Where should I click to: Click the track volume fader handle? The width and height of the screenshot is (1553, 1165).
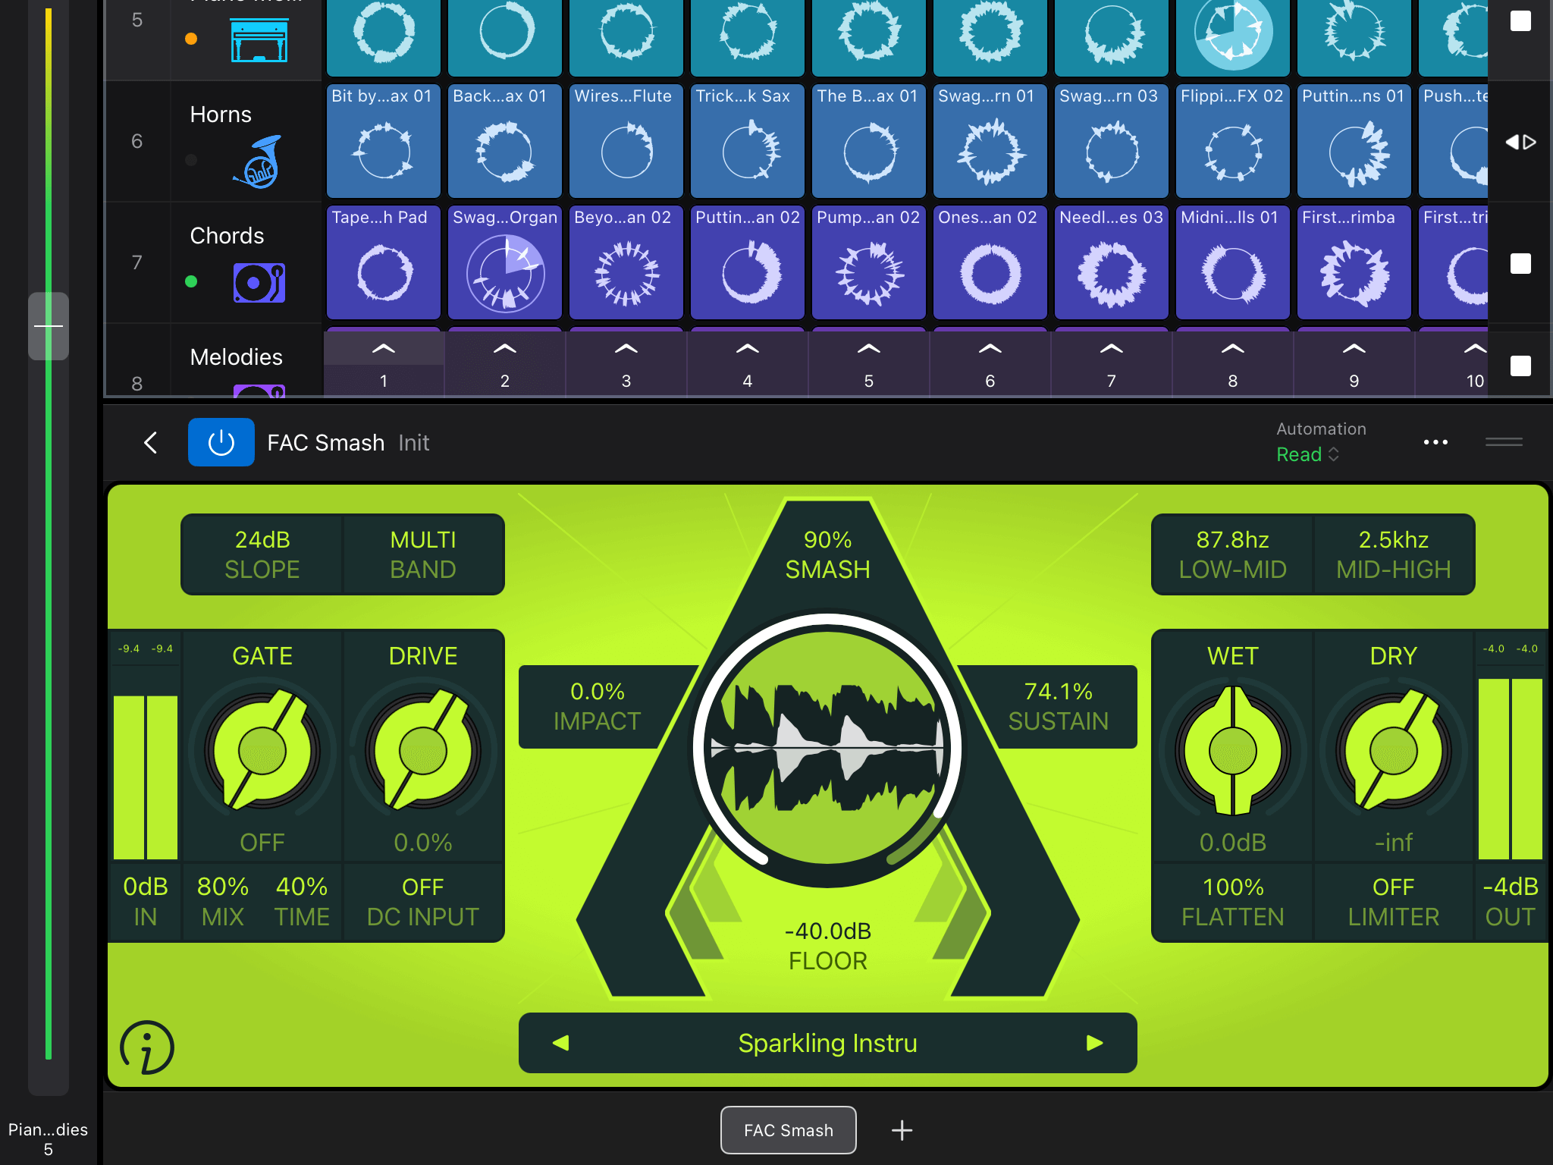click(49, 326)
